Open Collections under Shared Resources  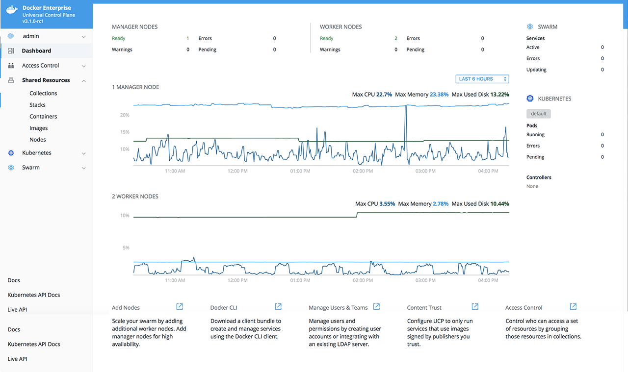point(43,93)
